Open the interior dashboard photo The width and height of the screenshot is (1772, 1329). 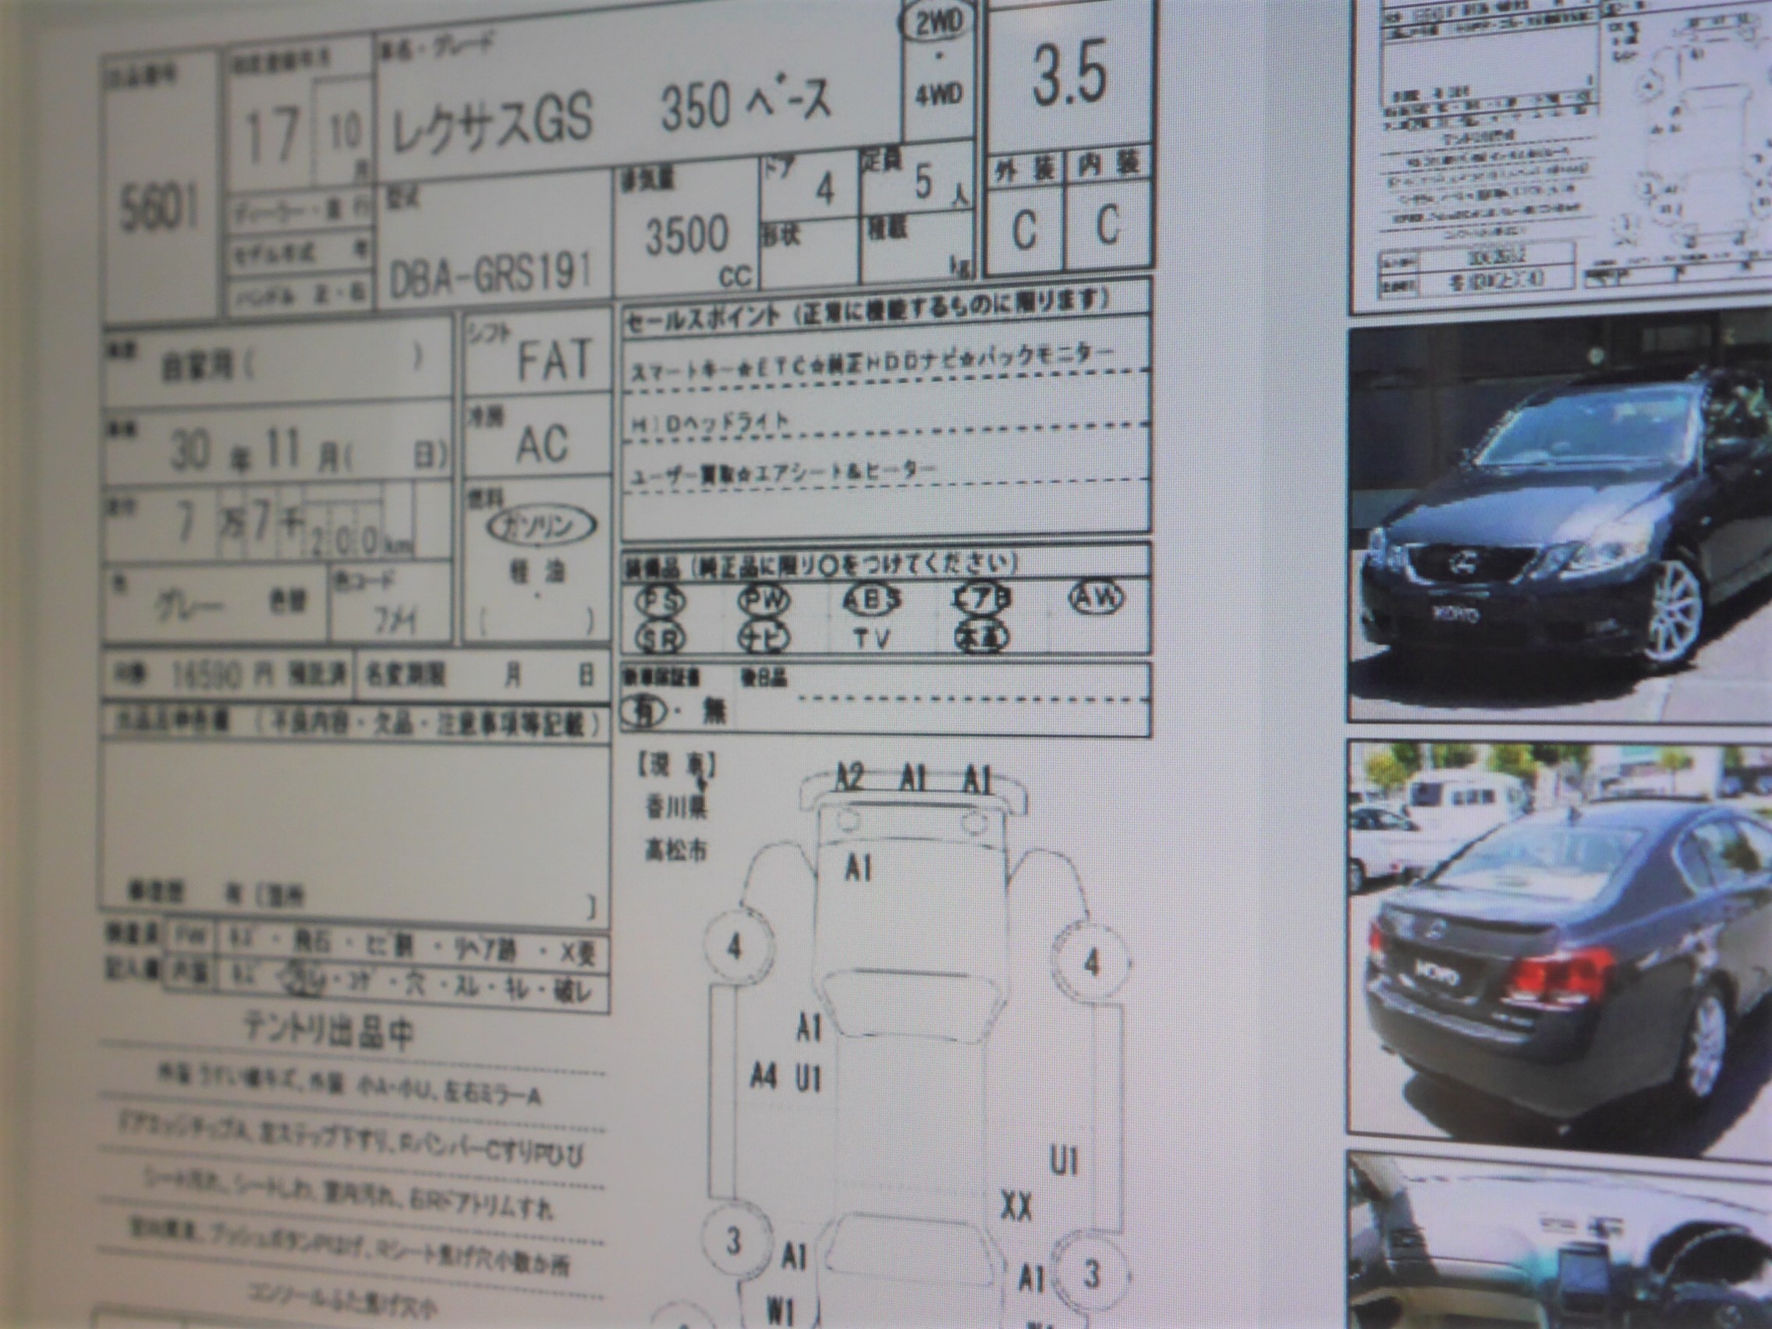pos(1560,1240)
